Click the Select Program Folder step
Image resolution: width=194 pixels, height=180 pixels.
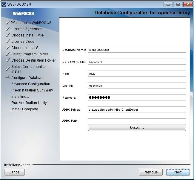coord(30,54)
